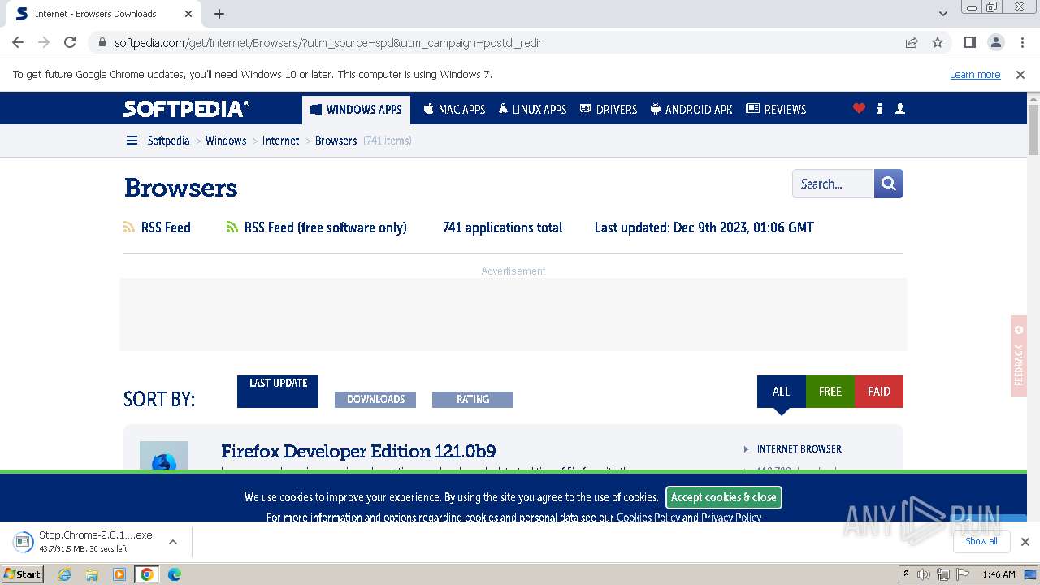Viewport: 1040px width, 585px height.
Task: Open RSS Feed (free software only) link
Action: [317, 227]
